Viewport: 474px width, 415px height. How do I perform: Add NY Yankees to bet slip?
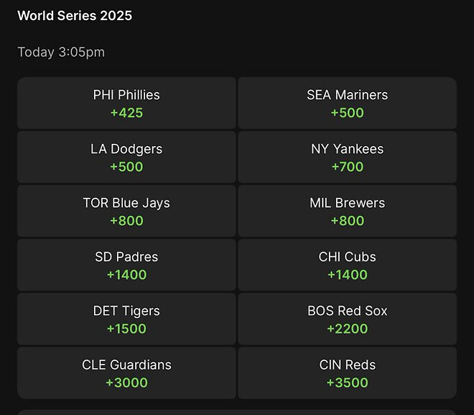pyautogui.click(x=347, y=157)
